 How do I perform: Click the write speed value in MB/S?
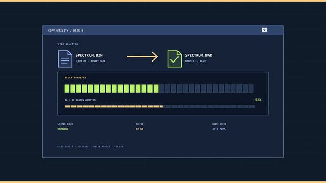(x=219, y=129)
